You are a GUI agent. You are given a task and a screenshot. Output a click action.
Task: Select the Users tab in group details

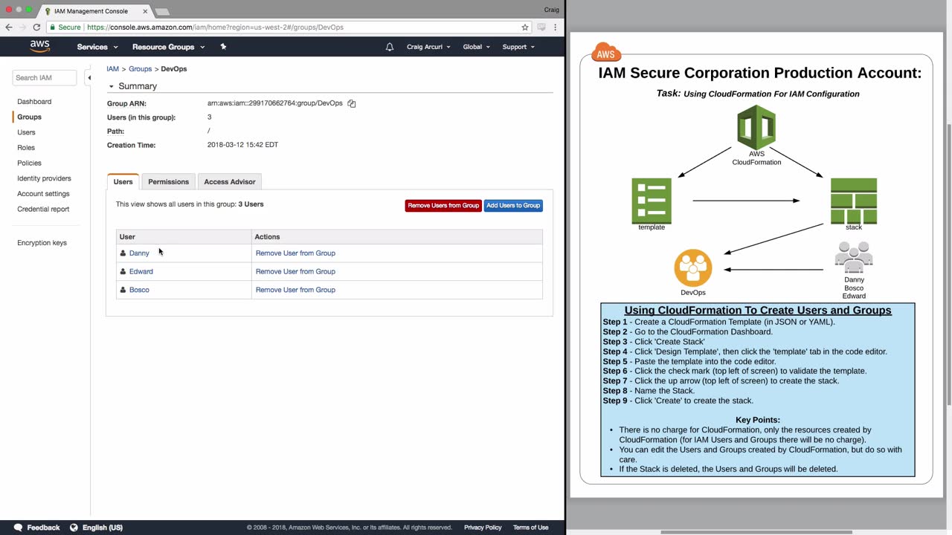click(x=123, y=181)
